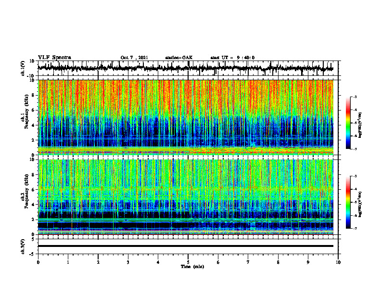Viewport: 381px width, 294px height.
Task: Click the thick black ch.3 voltage line
Action: click(x=185, y=246)
